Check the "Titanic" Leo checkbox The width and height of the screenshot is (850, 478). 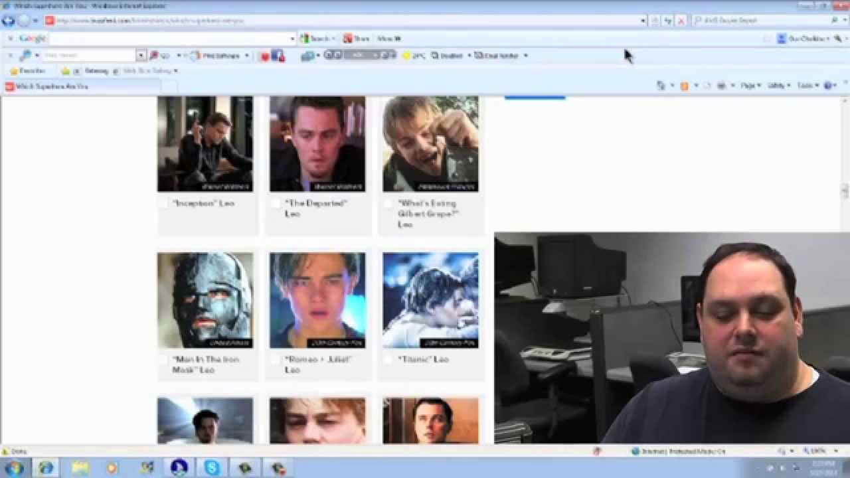tap(388, 360)
